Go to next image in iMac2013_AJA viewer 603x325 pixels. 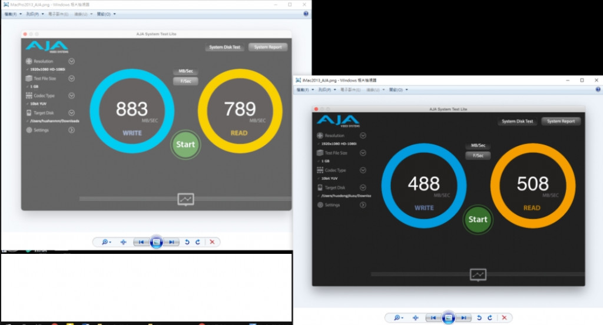click(x=464, y=318)
